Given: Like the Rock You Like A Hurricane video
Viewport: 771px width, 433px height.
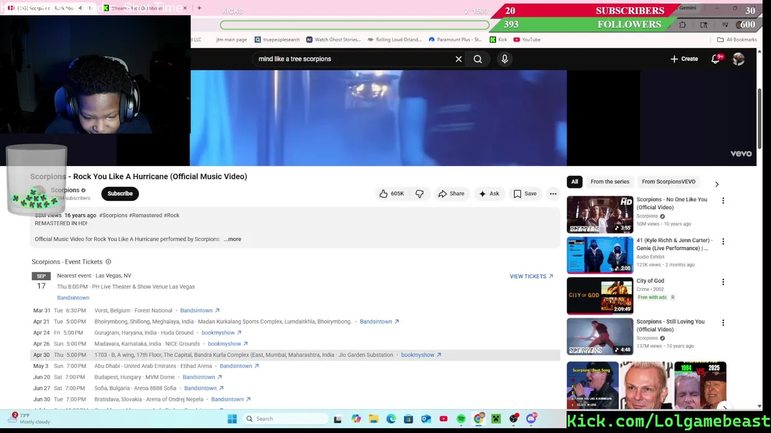Looking at the screenshot, I should (391, 194).
